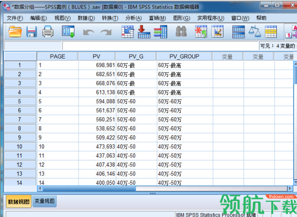The height and width of the screenshot is (217, 297).
Task: Recall recently used dialogs icon
Action: (x=68, y=32)
